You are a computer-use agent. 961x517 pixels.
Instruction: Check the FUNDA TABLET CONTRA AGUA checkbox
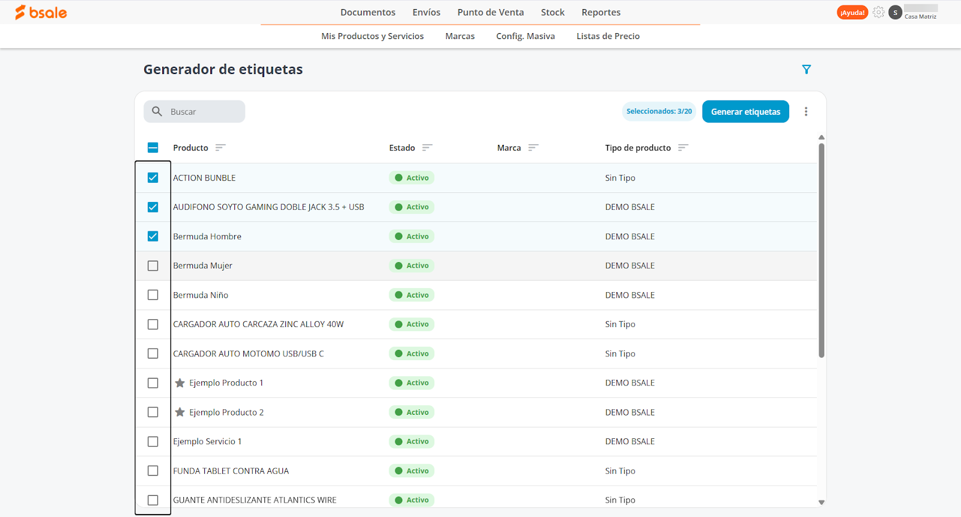pyautogui.click(x=153, y=471)
